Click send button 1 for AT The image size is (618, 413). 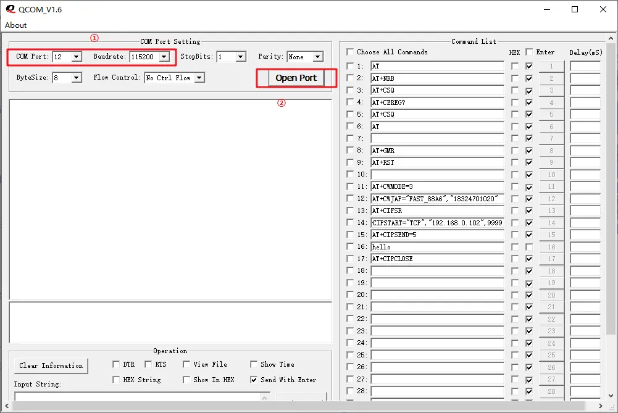[x=551, y=66]
